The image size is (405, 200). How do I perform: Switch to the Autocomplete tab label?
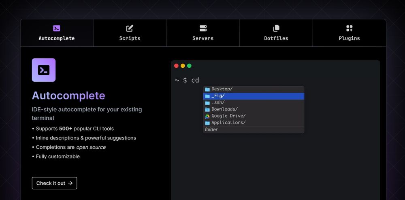click(x=57, y=38)
